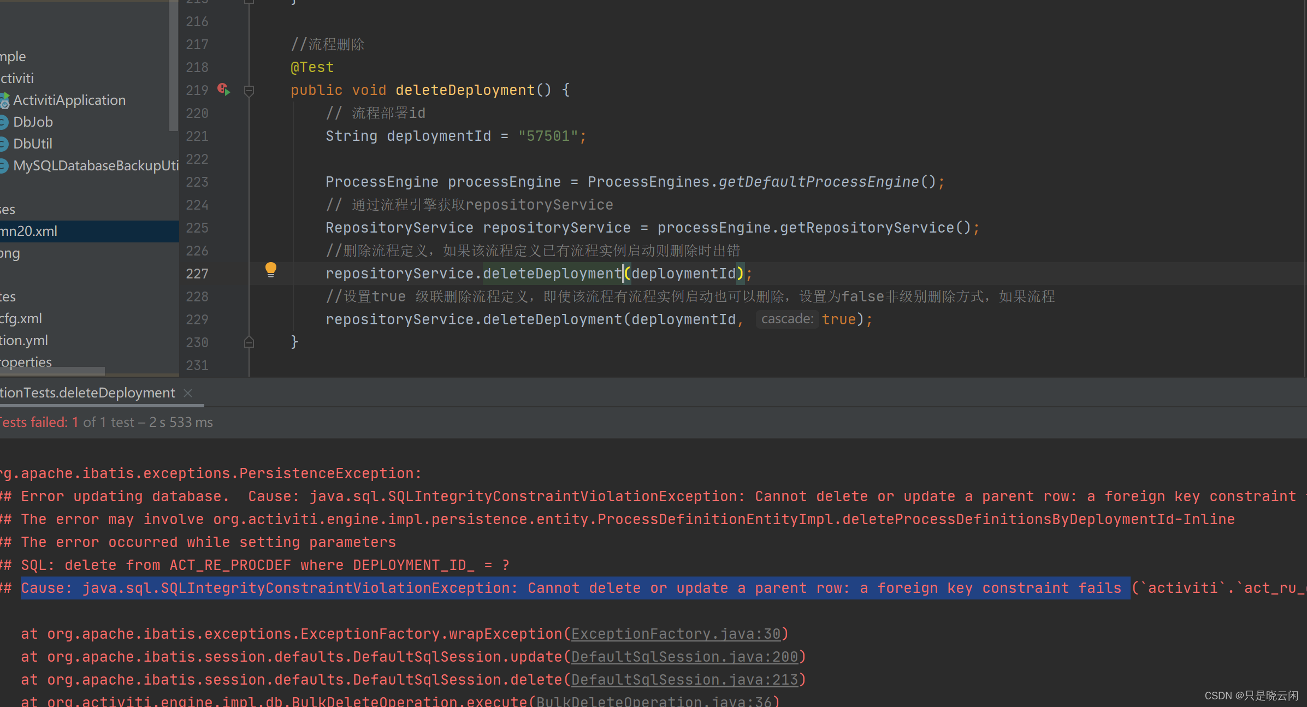Click the project tree horizontal scrollbar
Viewport: 1307px width, 707px height.
(52, 371)
